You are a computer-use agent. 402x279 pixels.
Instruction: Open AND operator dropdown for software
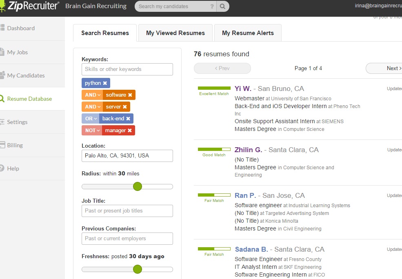click(x=92, y=95)
